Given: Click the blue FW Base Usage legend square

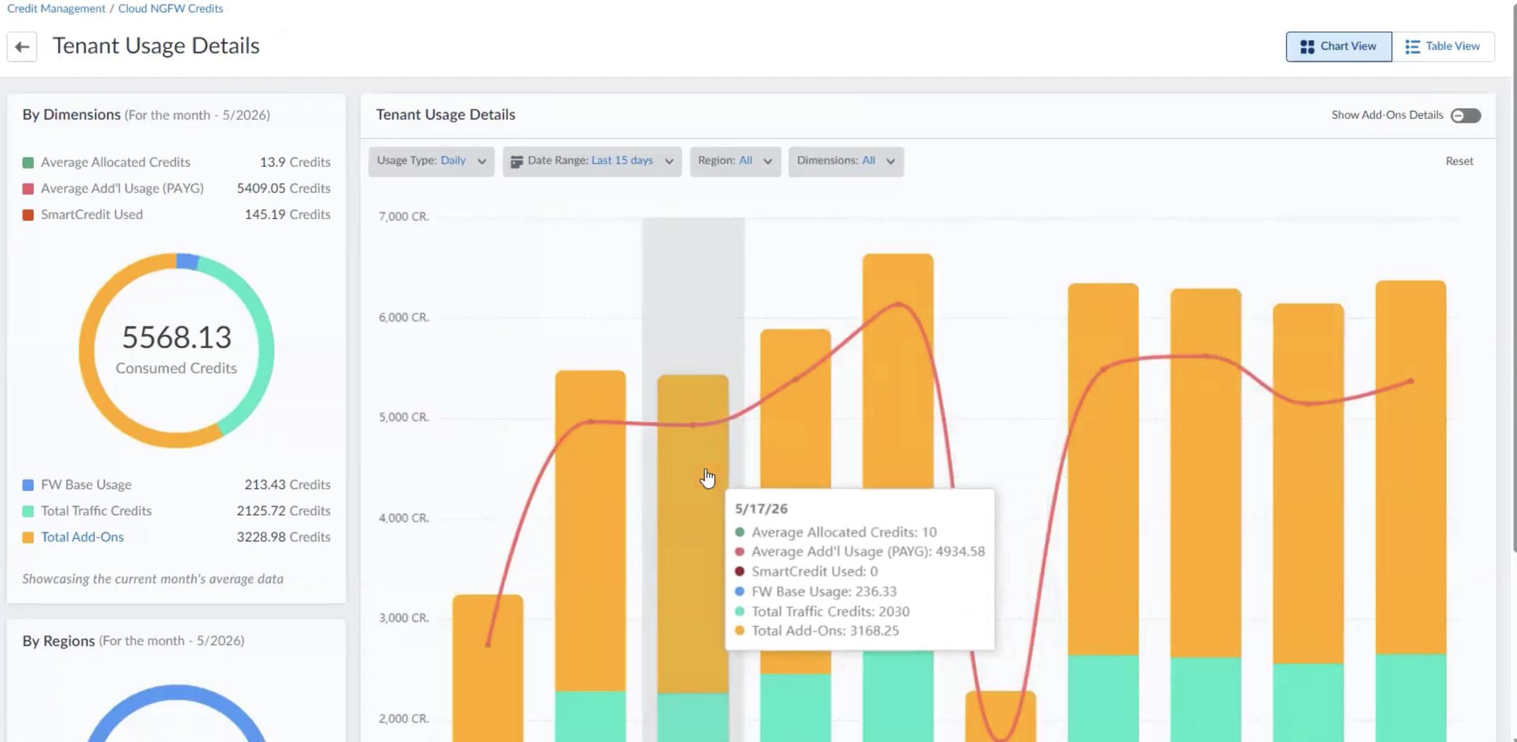Looking at the screenshot, I should [x=28, y=485].
